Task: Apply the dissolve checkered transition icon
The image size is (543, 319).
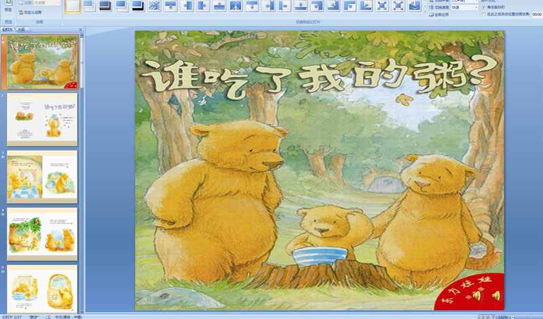Action: pos(154,6)
